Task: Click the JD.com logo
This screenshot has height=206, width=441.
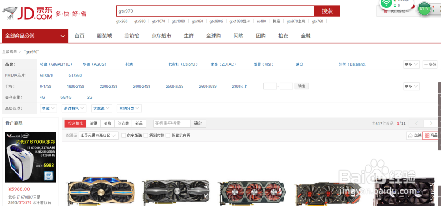Action: 27,14
